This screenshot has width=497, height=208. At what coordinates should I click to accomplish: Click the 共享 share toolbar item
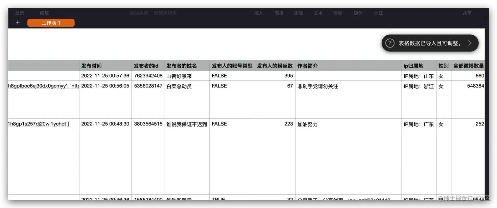[x=467, y=13]
